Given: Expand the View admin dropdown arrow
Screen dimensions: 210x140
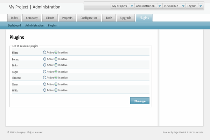Looking at the screenshot, I should tap(183, 6).
